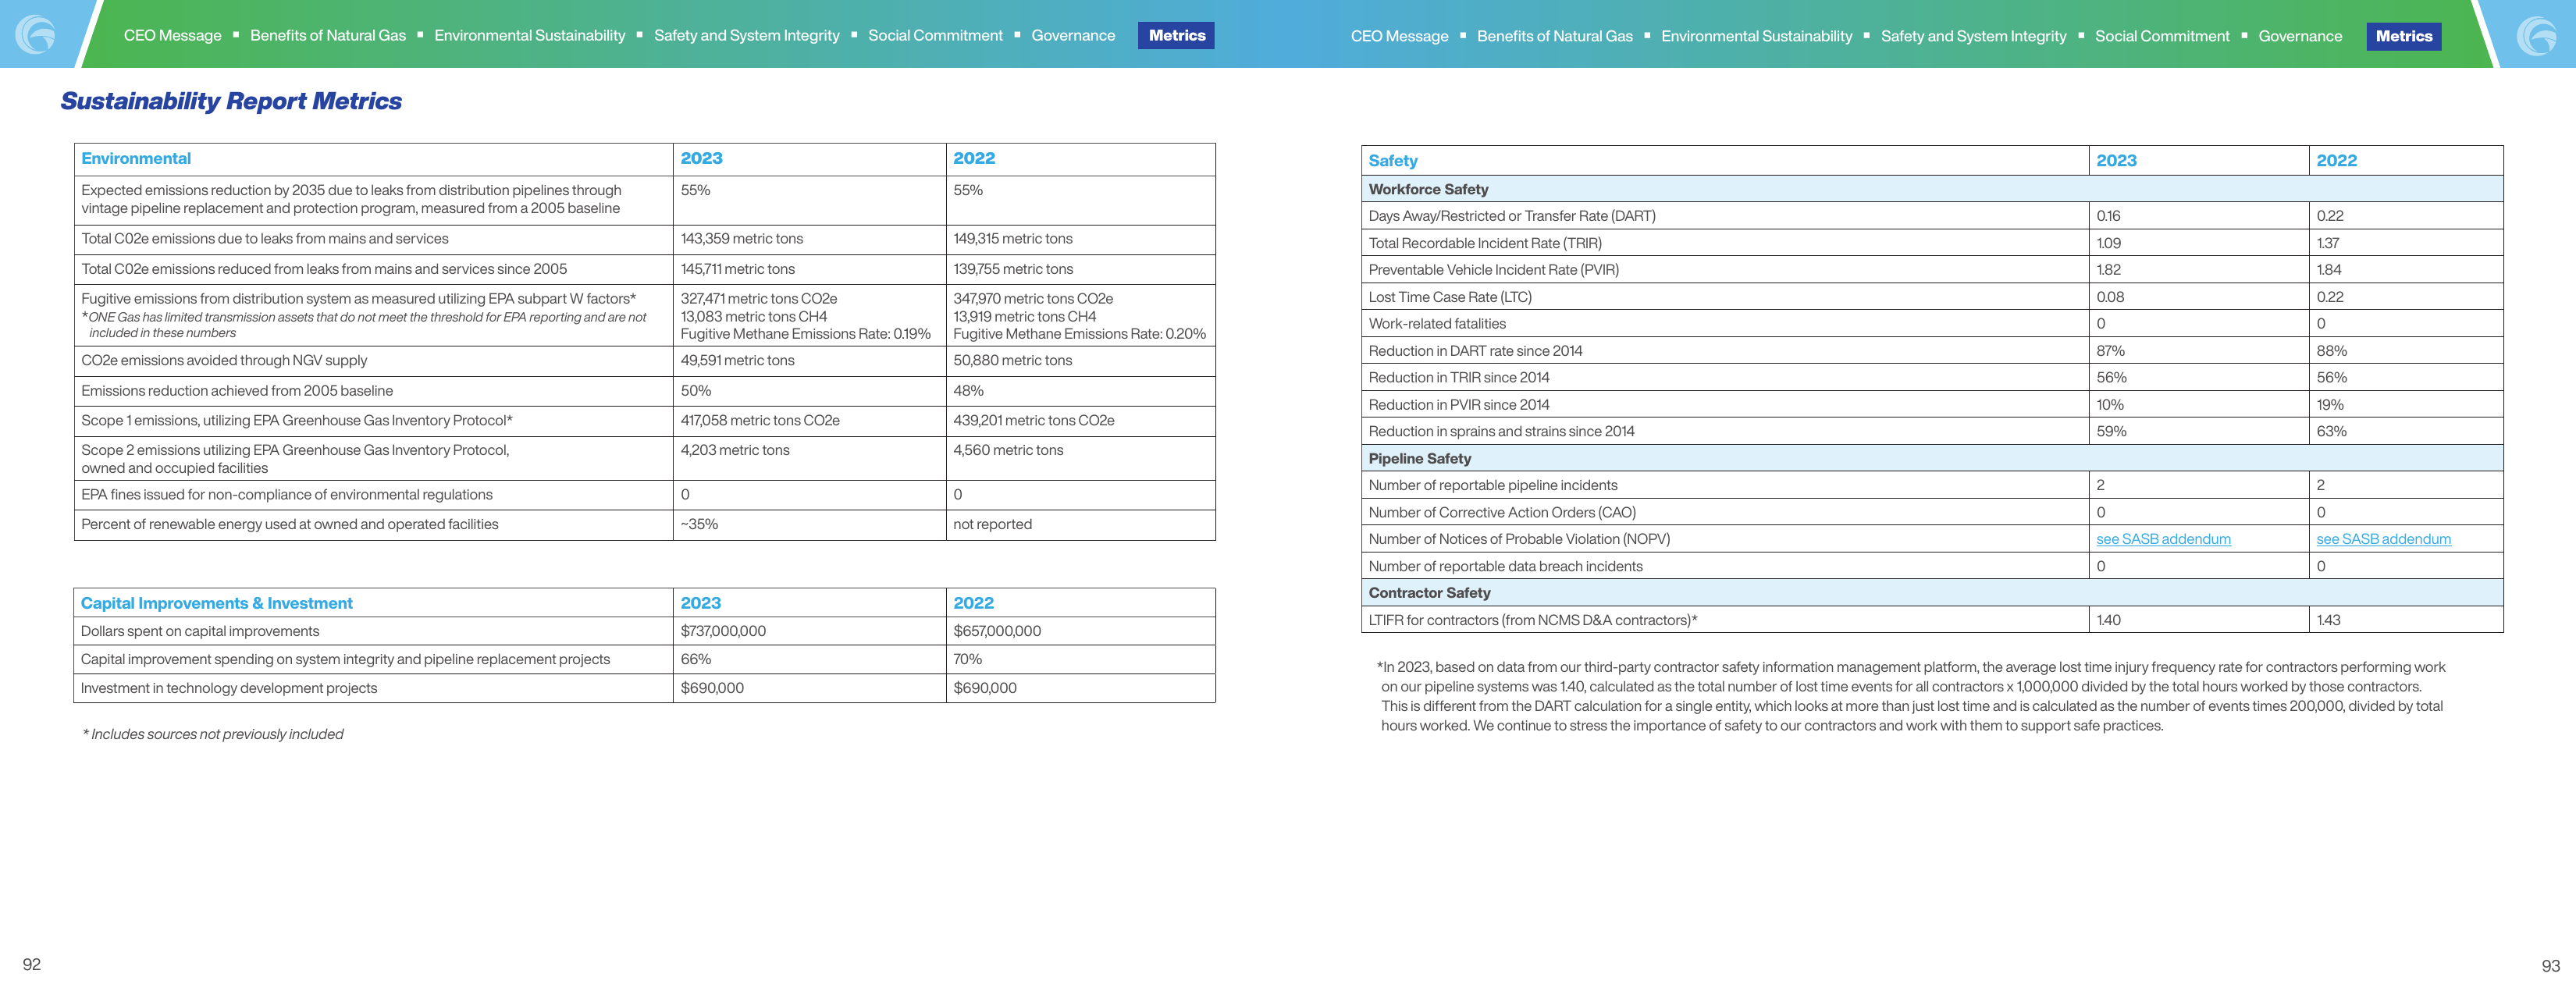
Task: Select 'Lost Time Case Rate (LTC)' row label
Action: (x=1450, y=297)
